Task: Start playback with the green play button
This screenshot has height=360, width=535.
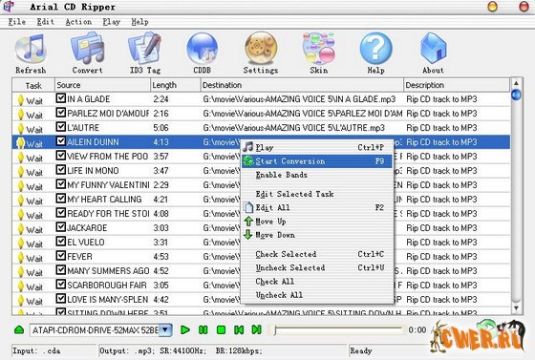Action: tap(185, 329)
